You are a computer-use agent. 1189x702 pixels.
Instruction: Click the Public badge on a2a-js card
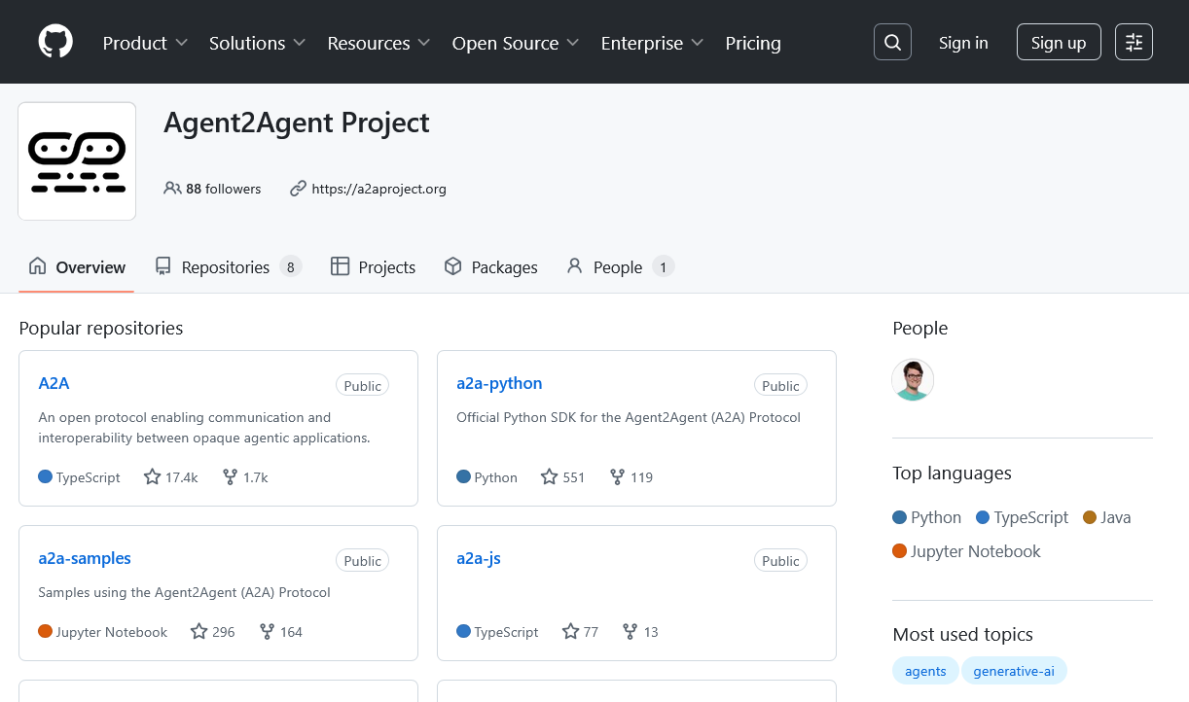point(780,561)
